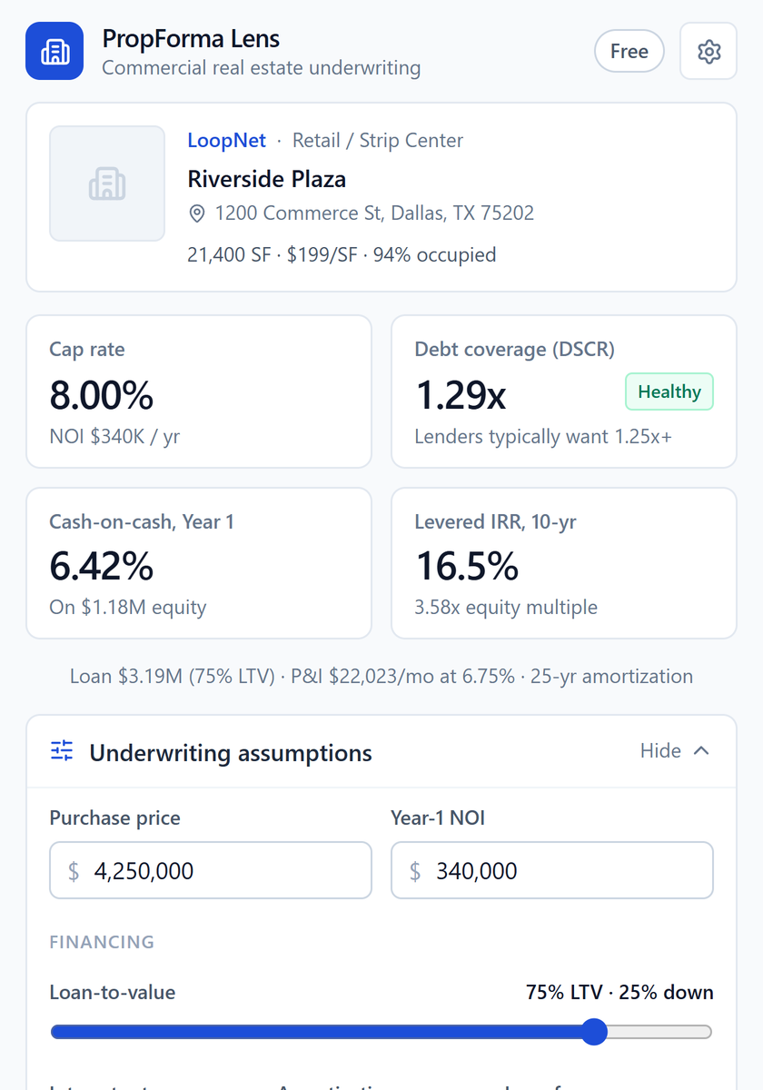
Task: Click the sliders icon beside Underwriting assumptions
Action: point(62,750)
